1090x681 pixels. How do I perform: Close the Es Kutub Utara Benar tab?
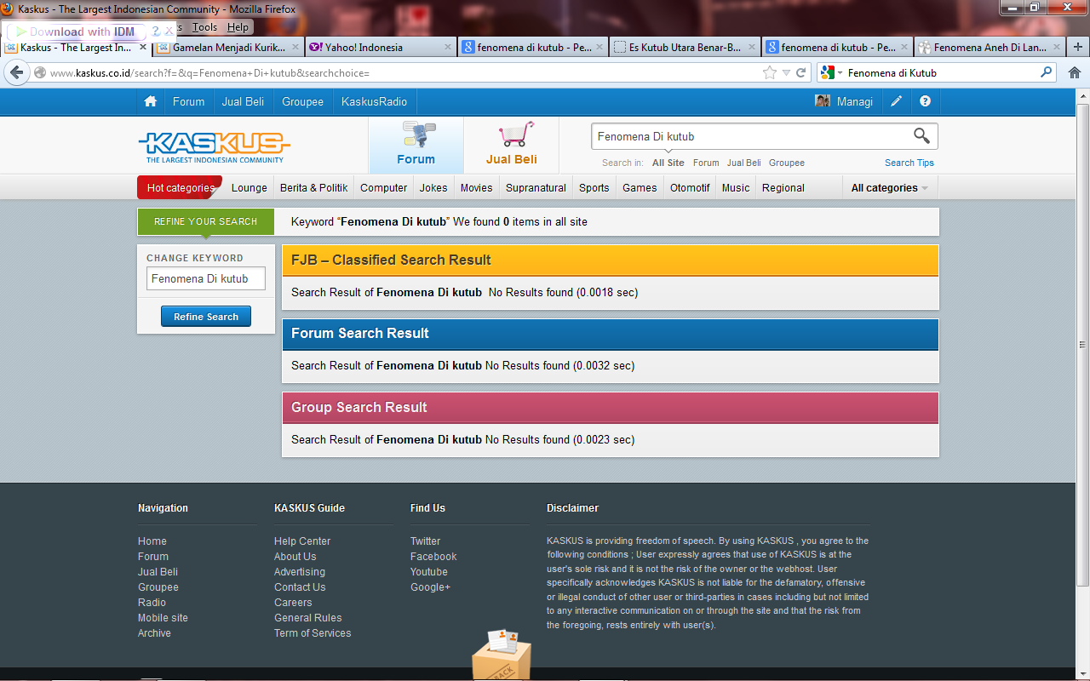tap(752, 48)
